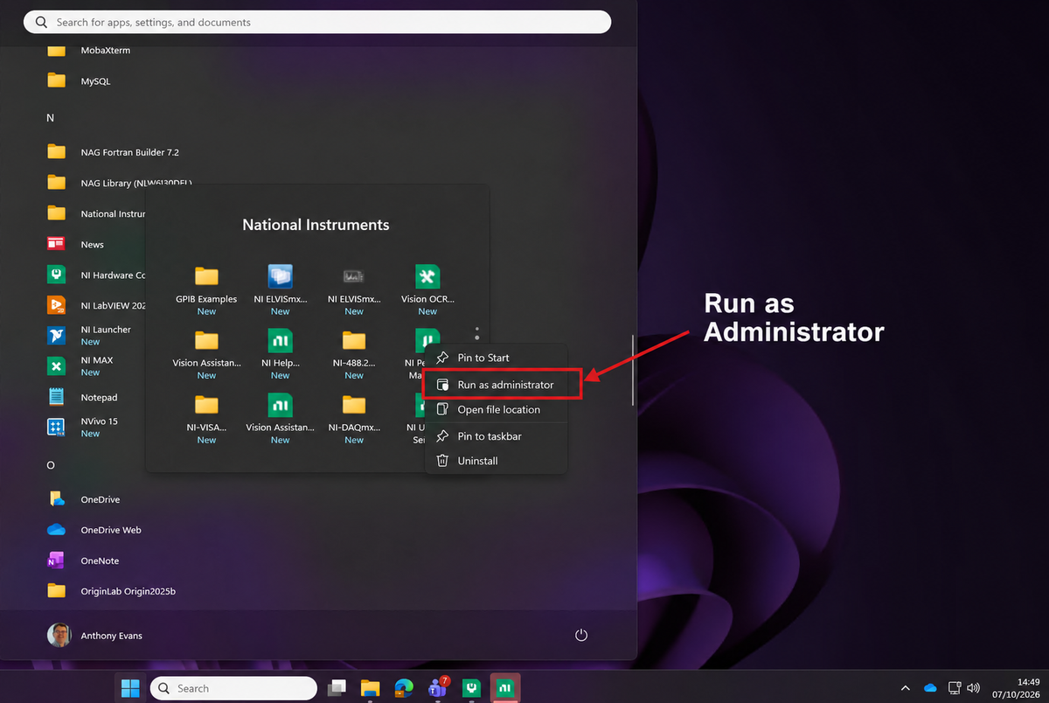Click the Start menu search box
1049x703 pixels.
[x=317, y=22]
